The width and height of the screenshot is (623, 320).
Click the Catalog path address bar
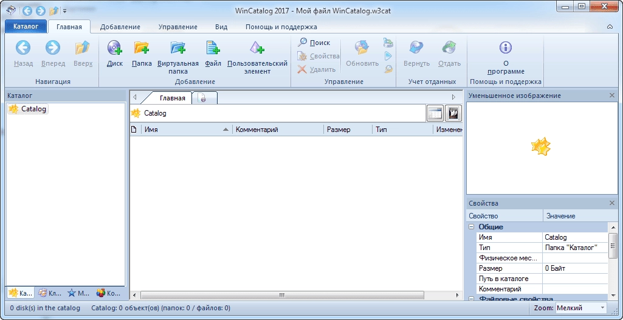pos(278,113)
